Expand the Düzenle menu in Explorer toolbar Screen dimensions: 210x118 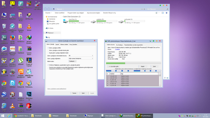pyautogui.click(x=48, y=13)
